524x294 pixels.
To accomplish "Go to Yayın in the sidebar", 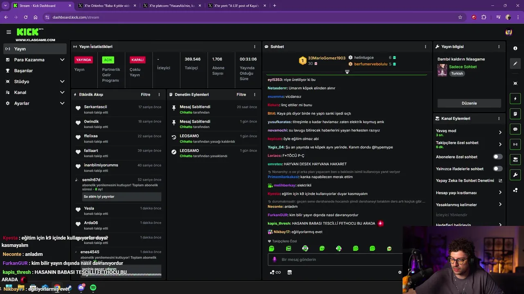I will (35, 49).
